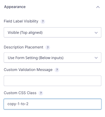This screenshot has height=117, width=105.
Task: Click the empty area right of copy-1-to-2
Action: 64,104
